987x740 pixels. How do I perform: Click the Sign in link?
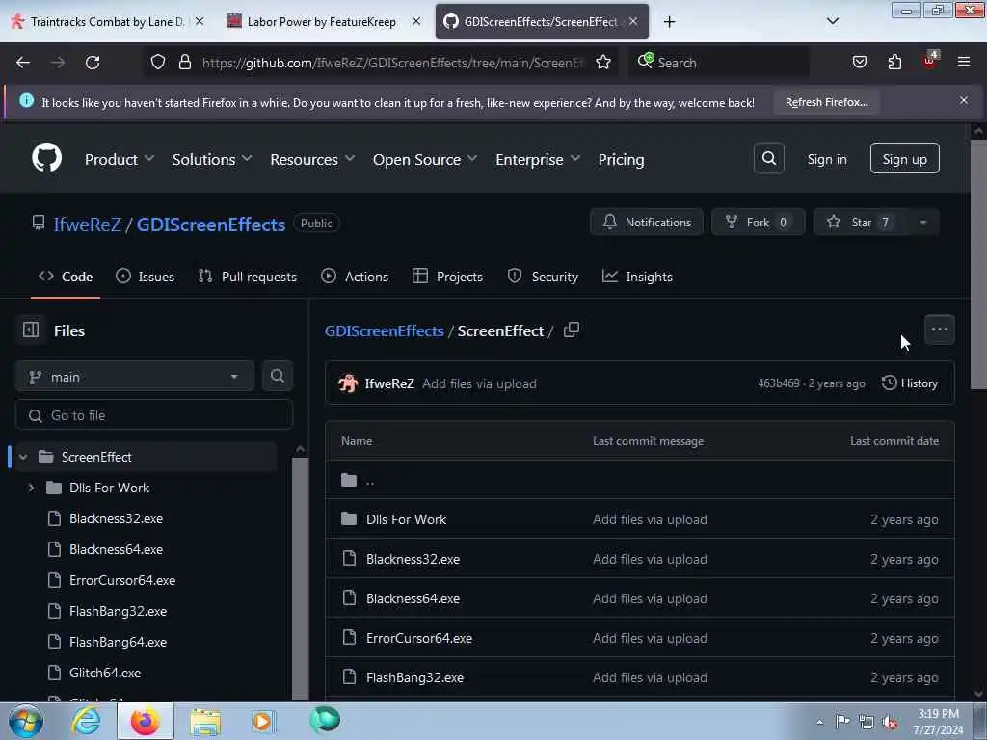click(826, 159)
